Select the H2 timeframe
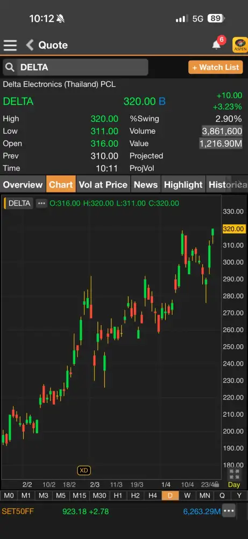248x539 pixels. (x=135, y=495)
